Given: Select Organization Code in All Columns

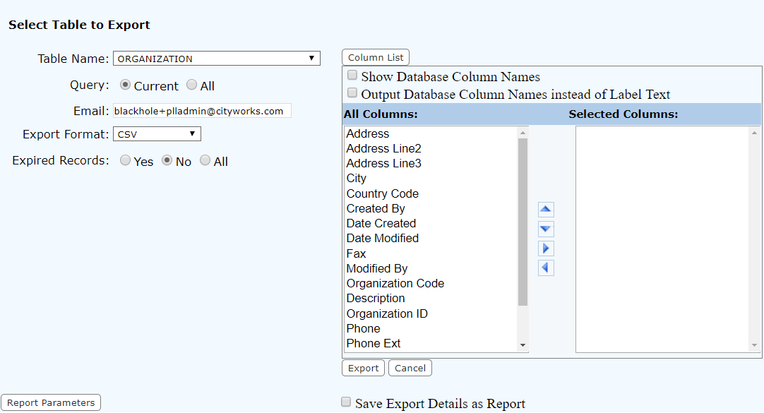Looking at the screenshot, I should (x=395, y=283).
